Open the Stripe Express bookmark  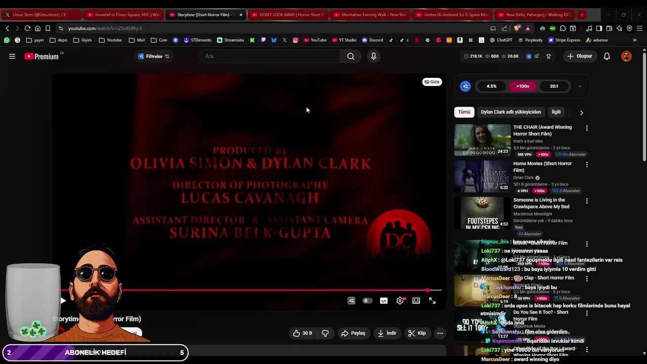(565, 40)
